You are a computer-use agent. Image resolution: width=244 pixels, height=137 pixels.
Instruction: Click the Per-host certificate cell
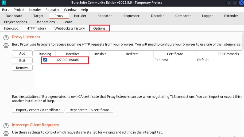(175, 60)
